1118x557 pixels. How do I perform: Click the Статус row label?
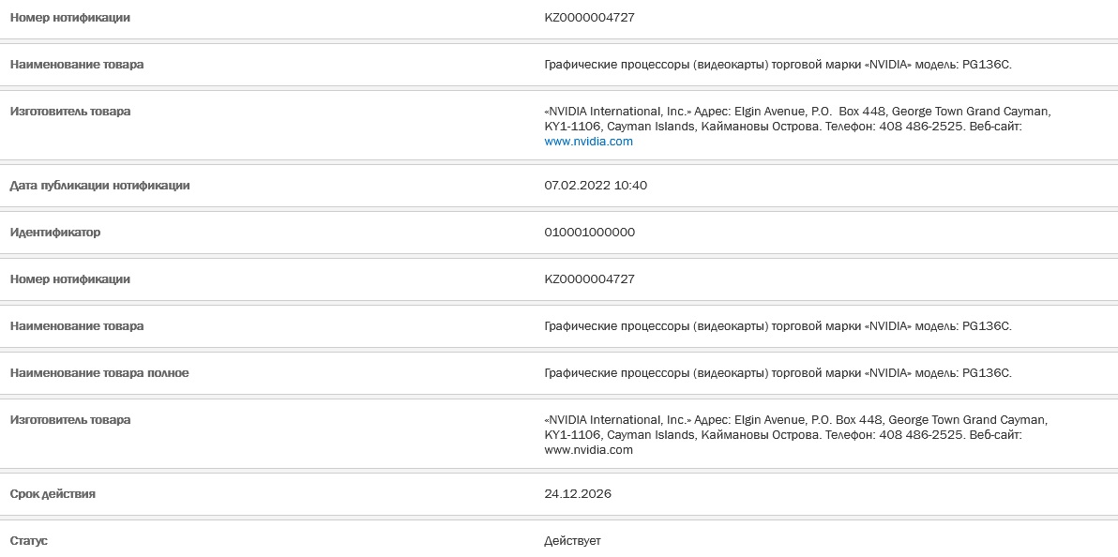[x=28, y=541]
